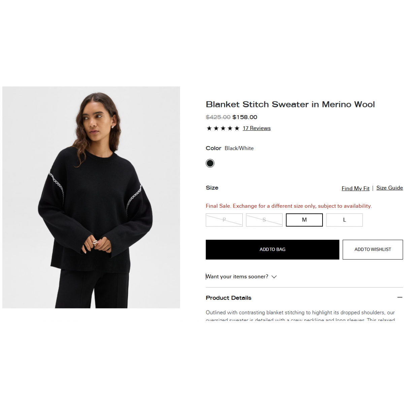The width and height of the screenshot is (404, 404).
Task: Click the $158.00 sale price
Action: [245, 117]
